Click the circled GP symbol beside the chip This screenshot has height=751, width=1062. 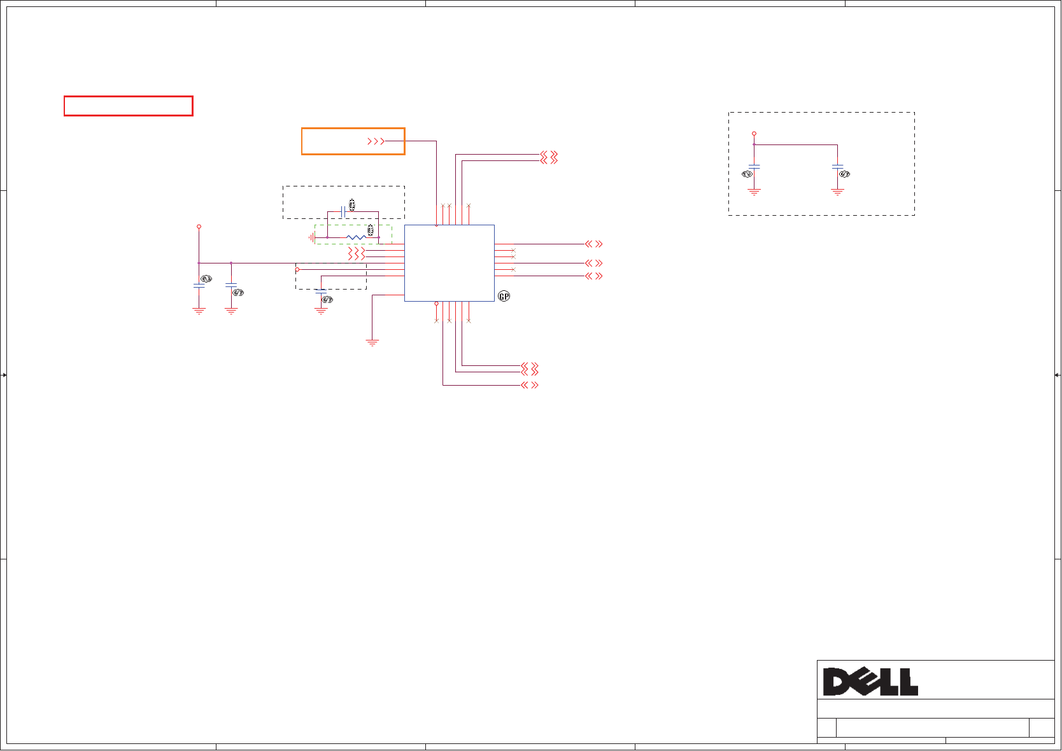point(504,297)
